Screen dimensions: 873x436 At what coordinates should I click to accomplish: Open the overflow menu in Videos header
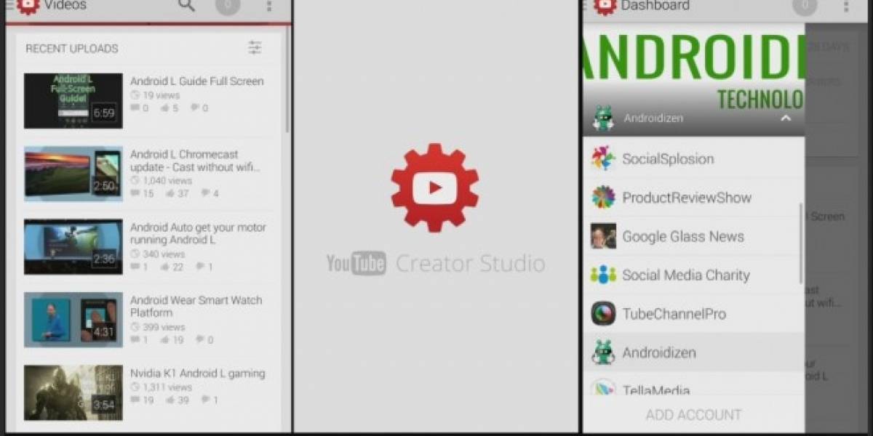[x=268, y=6]
